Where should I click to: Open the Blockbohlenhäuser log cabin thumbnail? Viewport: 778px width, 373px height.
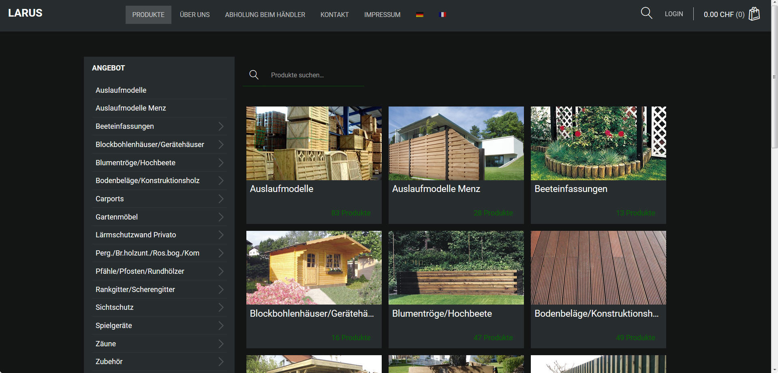pyautogui.click(x=314, y=268)
